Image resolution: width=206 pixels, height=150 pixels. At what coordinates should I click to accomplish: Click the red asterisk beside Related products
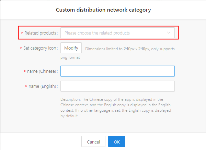[x=22, y=33]
